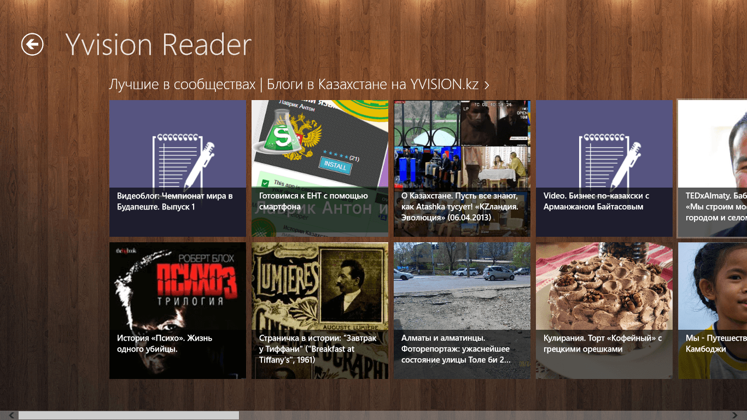Click title text Кулинария. Торт «Кофейный»
The height and width of the screenshot is (420, 747).
(603, 343)
